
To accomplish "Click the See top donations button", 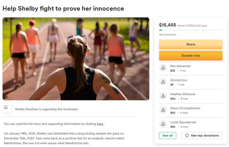I will pyautogui.click(x=202, y=136).
